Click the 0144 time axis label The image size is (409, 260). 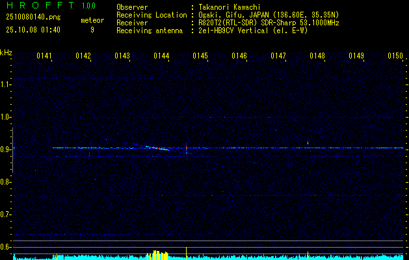[161, 56]
